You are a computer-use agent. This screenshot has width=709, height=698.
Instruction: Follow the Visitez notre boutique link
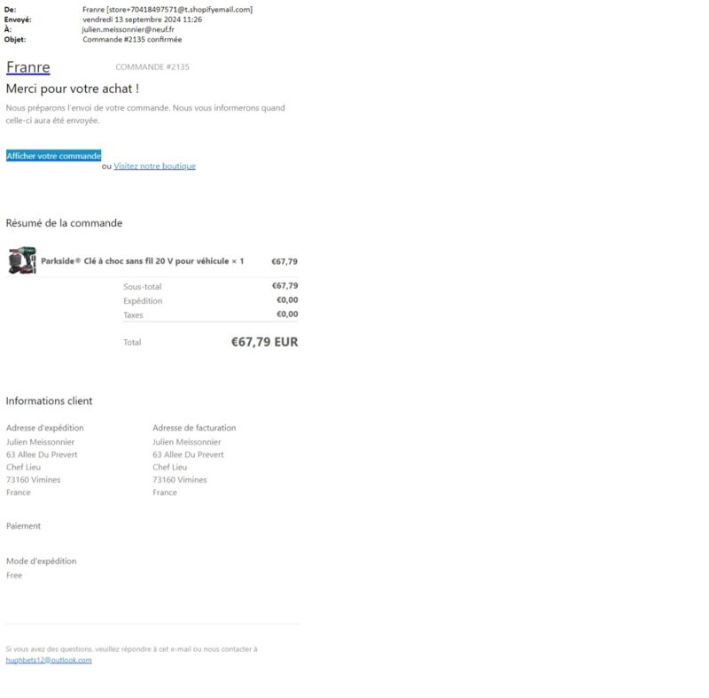pyautogui.click(x=154, y=166)
